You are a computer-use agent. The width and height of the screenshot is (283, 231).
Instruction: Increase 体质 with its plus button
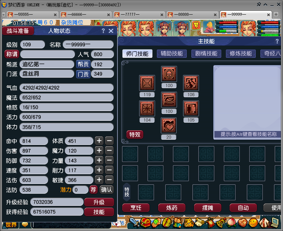tap(99, 141)
